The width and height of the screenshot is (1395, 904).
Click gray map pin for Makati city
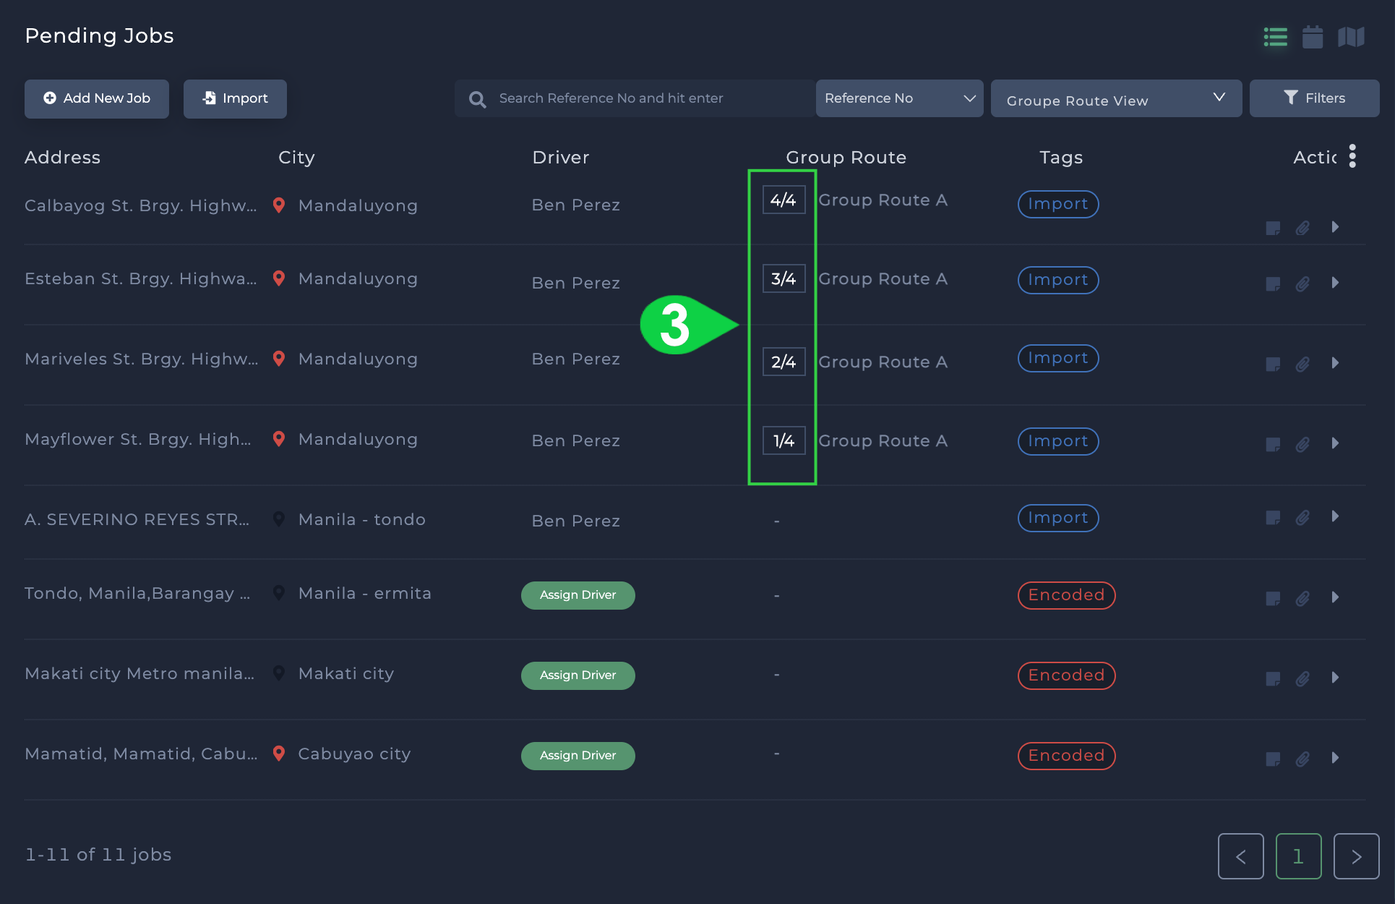pyautogui.click(x=279, y=673)
